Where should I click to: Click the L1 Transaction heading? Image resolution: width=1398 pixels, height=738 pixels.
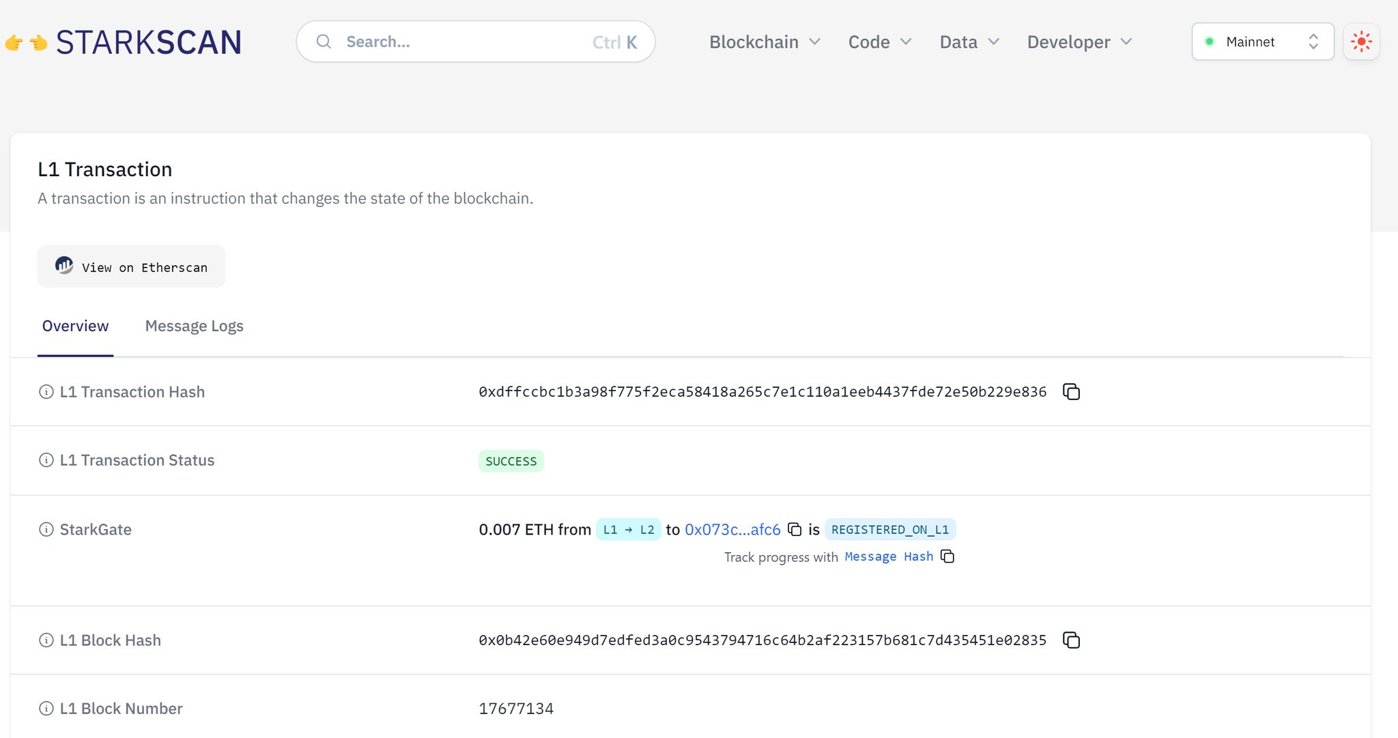point(105,169)
